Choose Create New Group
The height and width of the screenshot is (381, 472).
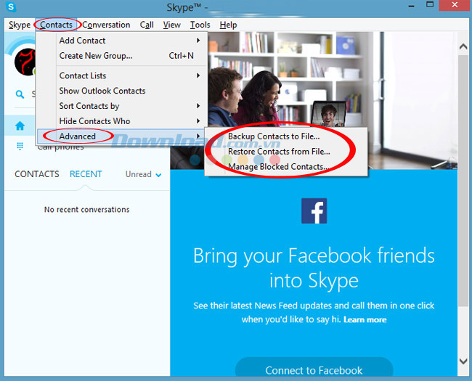coord(121,56)
